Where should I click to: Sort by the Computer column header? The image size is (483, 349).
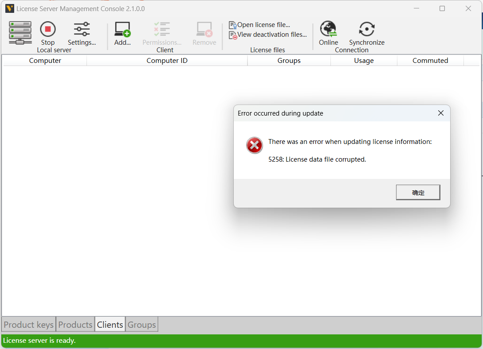pyautogui.click(x=45, y=61)
